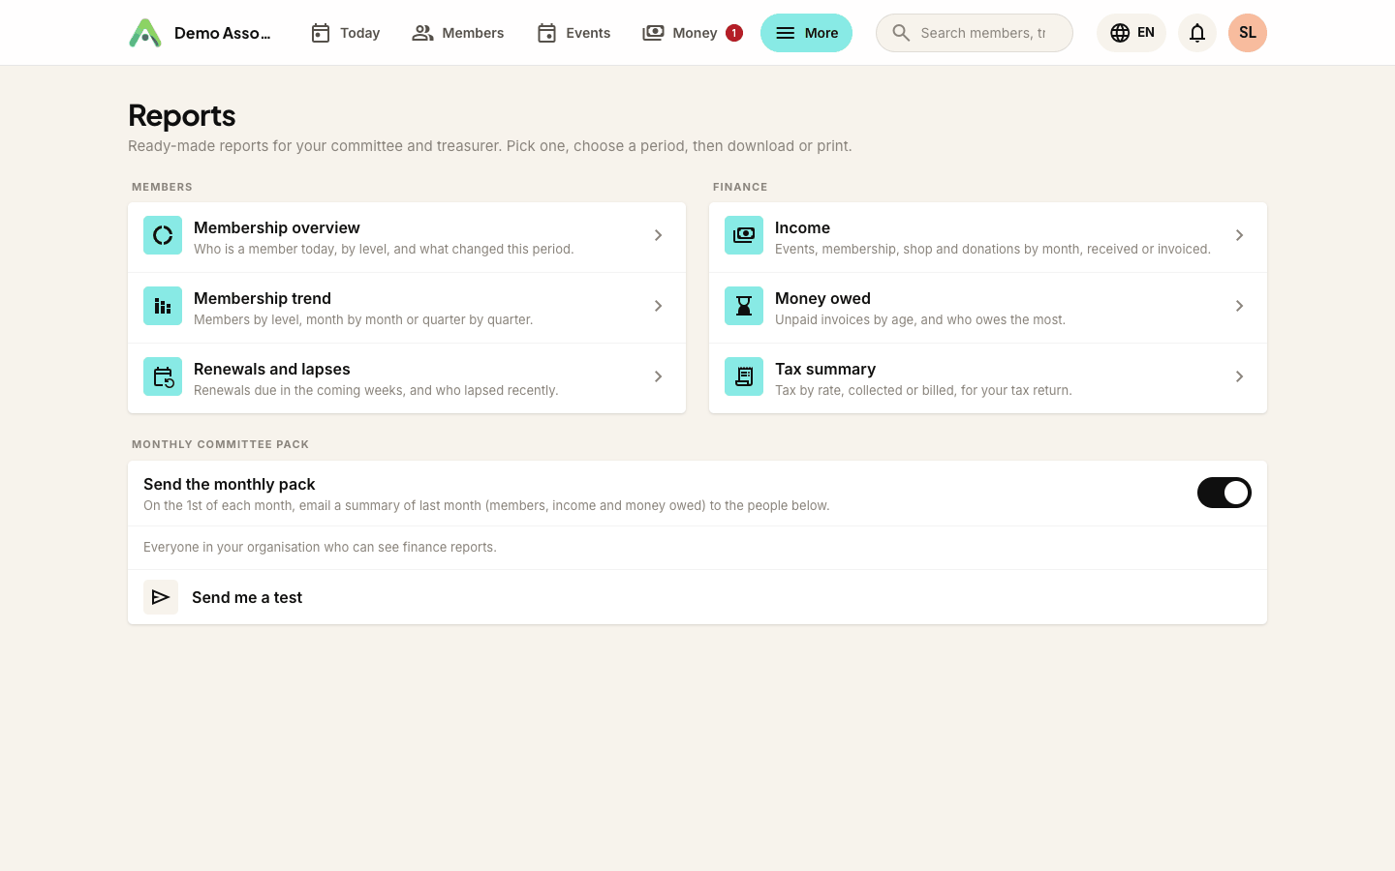Expand the Tax summary report chevron

(x=1239, y=376)
